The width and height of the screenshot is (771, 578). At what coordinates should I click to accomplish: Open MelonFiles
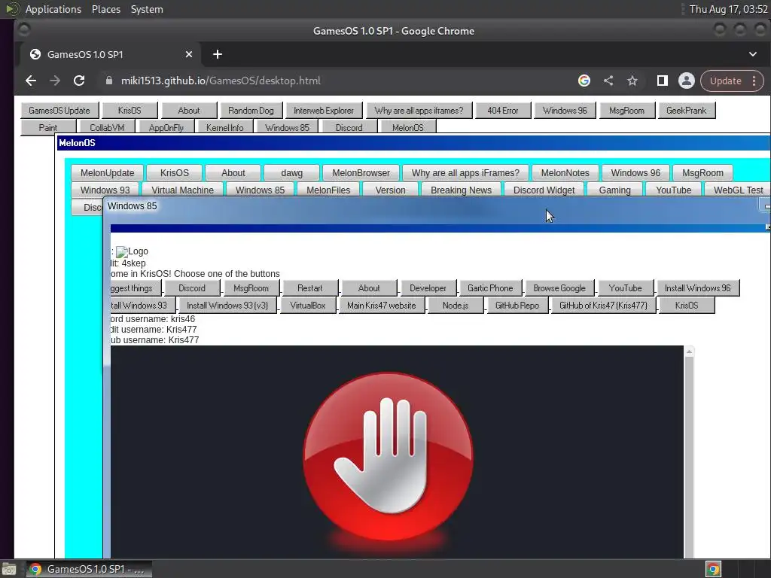tap(328, 190)
